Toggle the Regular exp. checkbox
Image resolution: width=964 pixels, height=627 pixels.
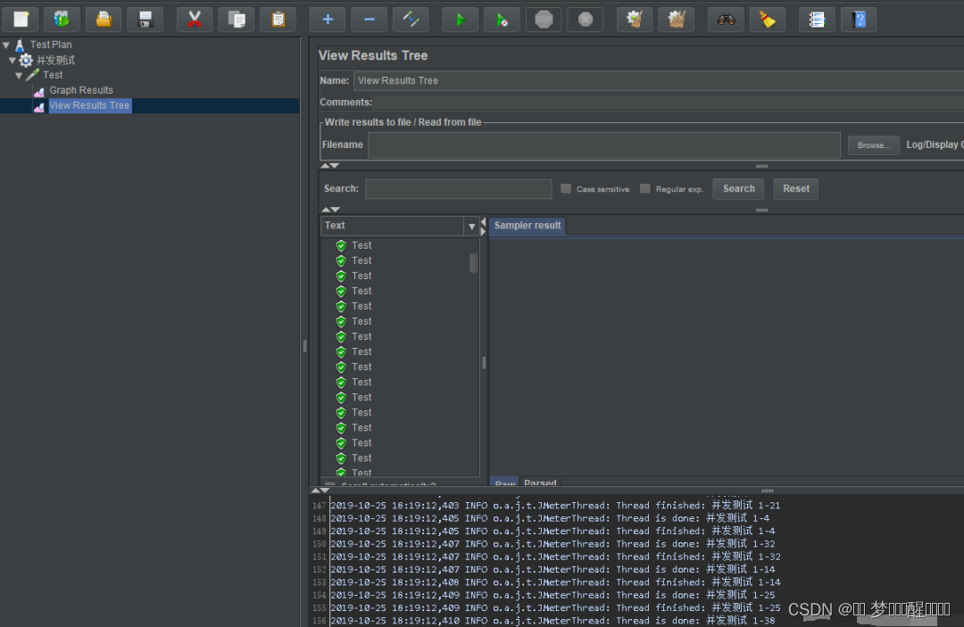pyautogui.click(x=645, y=188)
